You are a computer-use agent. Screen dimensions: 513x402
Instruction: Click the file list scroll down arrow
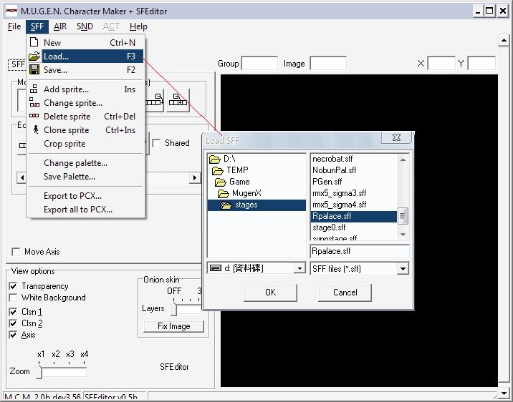[403, 235]
